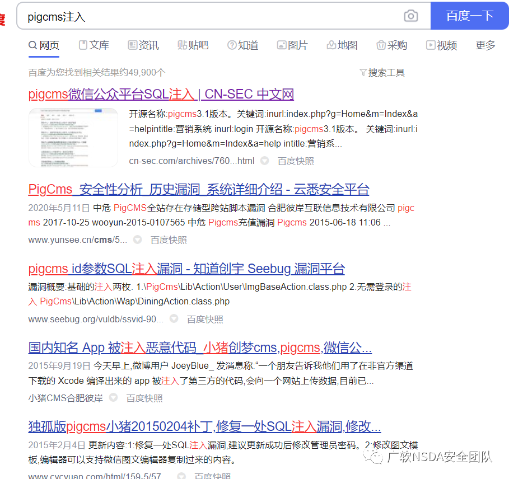Expand dropdown arrow next to yunsee.cn URL

point(138,239)
